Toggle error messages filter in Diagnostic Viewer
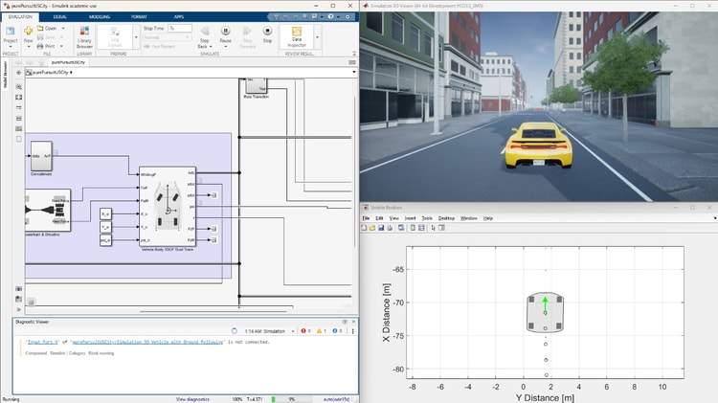Screen dimensions: 718x403 pos(305,331)
